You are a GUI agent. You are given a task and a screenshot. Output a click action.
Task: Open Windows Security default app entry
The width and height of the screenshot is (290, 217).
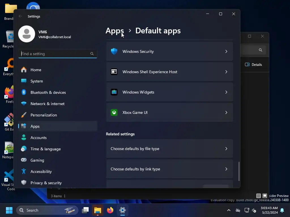(169, 51)
